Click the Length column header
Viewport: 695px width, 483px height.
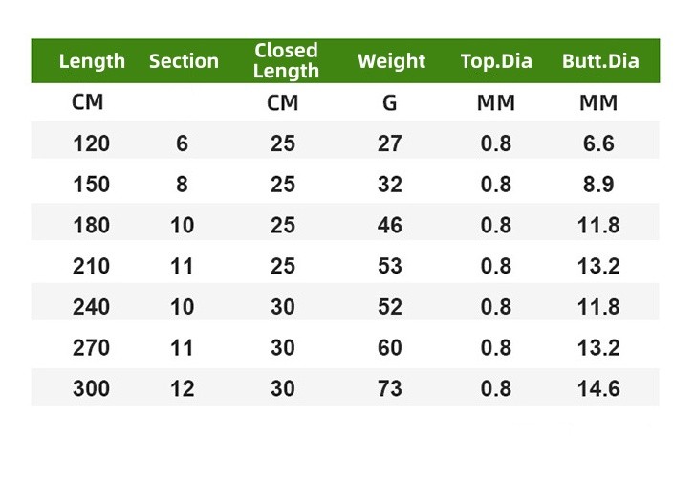(92, 61)
